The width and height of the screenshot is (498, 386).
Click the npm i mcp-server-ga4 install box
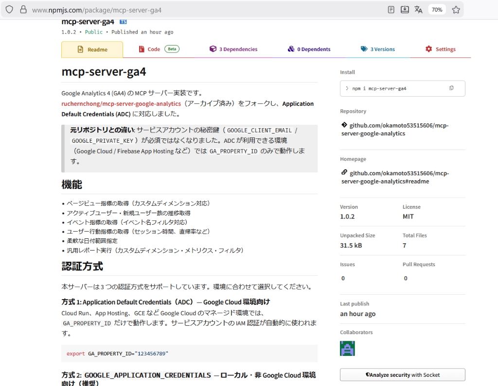point(402,88)
